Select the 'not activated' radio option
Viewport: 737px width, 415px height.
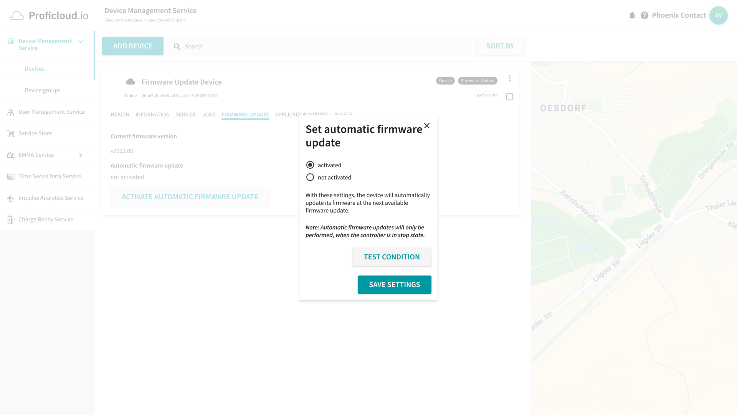[310, 177]
